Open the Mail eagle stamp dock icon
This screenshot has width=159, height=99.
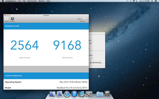coord(60,94)
